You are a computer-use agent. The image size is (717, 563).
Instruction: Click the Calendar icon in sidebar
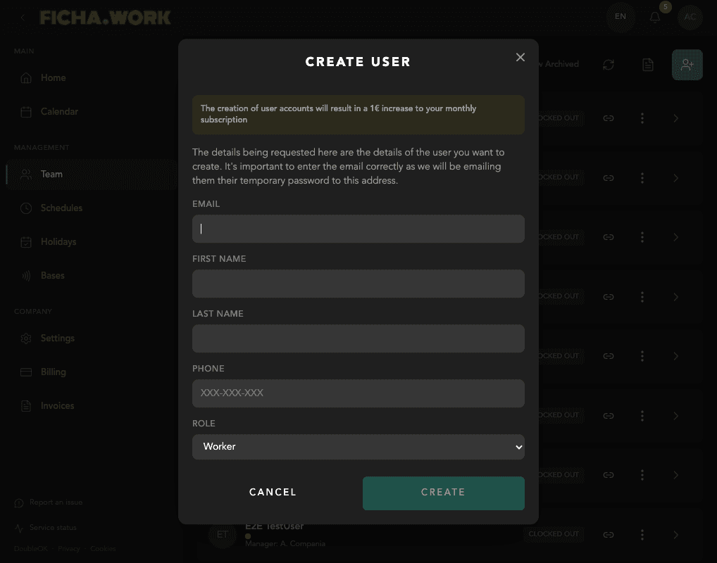(26, 112)
